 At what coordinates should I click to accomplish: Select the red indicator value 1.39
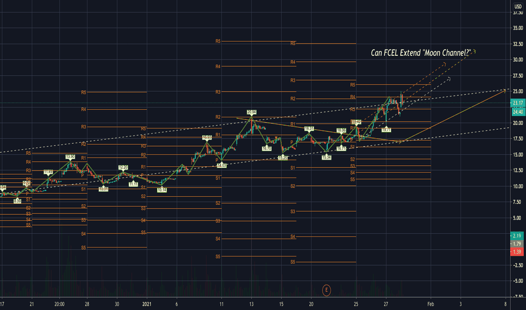[517, 252]
